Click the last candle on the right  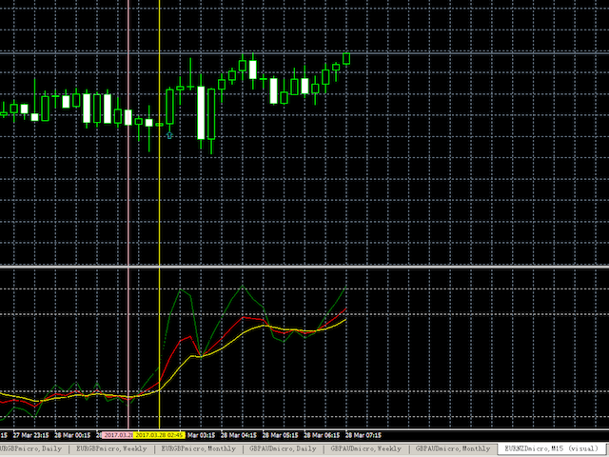pyautogui.click(x=346, y=58)
